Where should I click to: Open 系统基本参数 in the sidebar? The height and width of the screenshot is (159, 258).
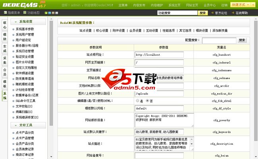pyautogui.click(x=25, y=29)
